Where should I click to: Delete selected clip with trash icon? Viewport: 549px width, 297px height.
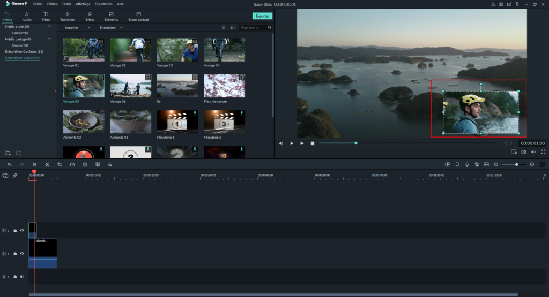coord(35,165)
